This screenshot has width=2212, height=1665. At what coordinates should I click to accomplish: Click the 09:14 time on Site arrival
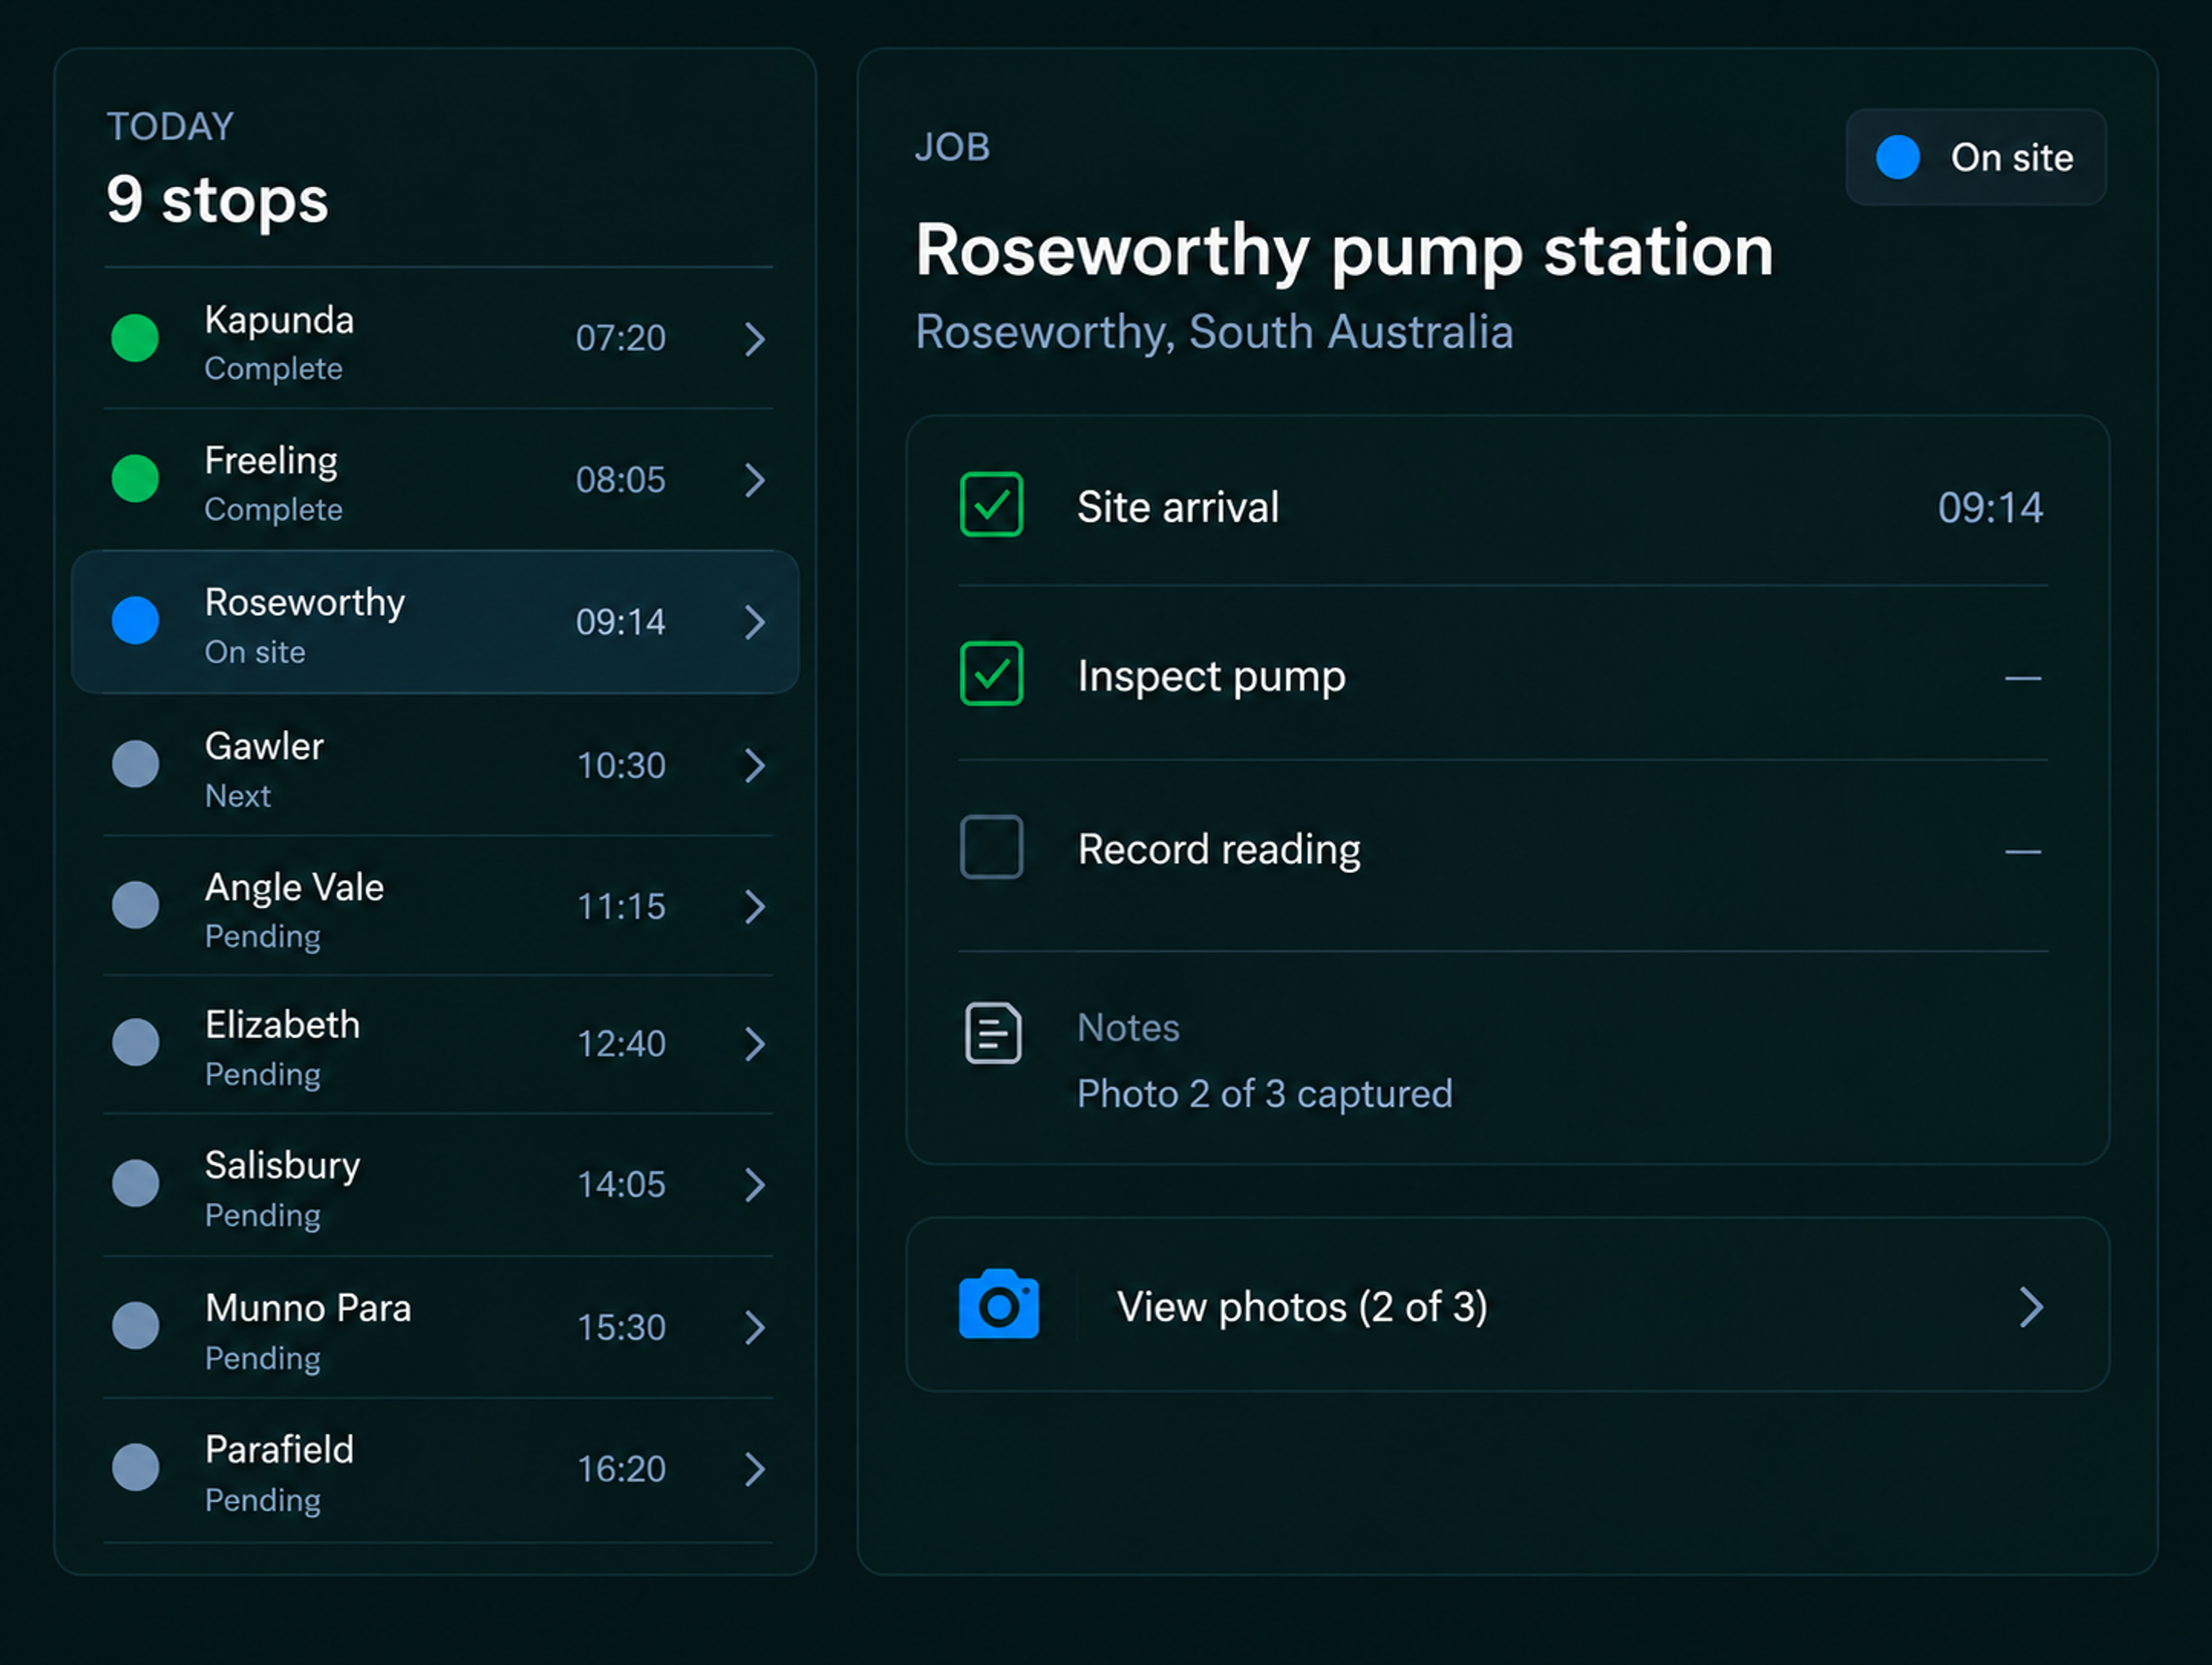coord(1990,508)
